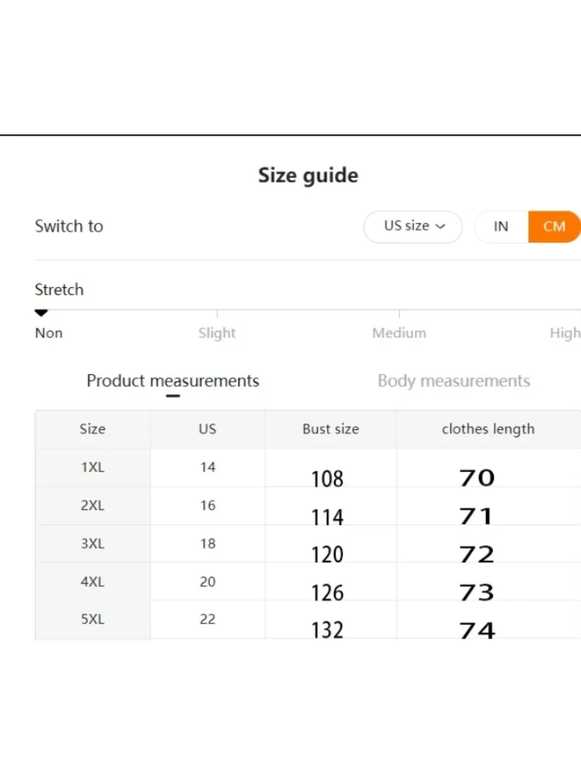Click the Bust size column header
581x775 pixels.
(x=330, y=429)
